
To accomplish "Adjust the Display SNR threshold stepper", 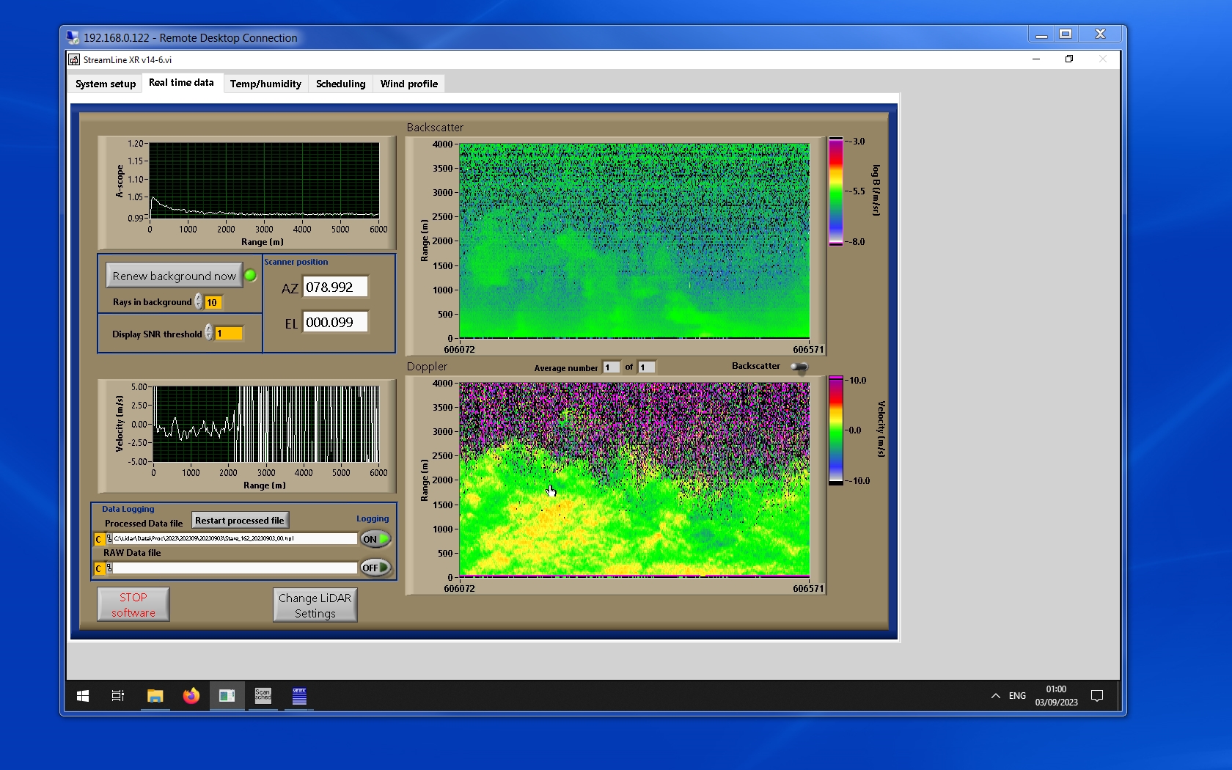I will [x=209, y=333].
